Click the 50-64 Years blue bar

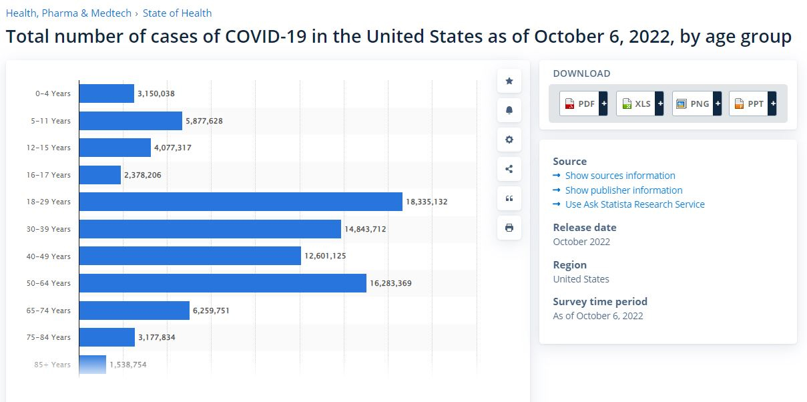[x=222, y=283]
